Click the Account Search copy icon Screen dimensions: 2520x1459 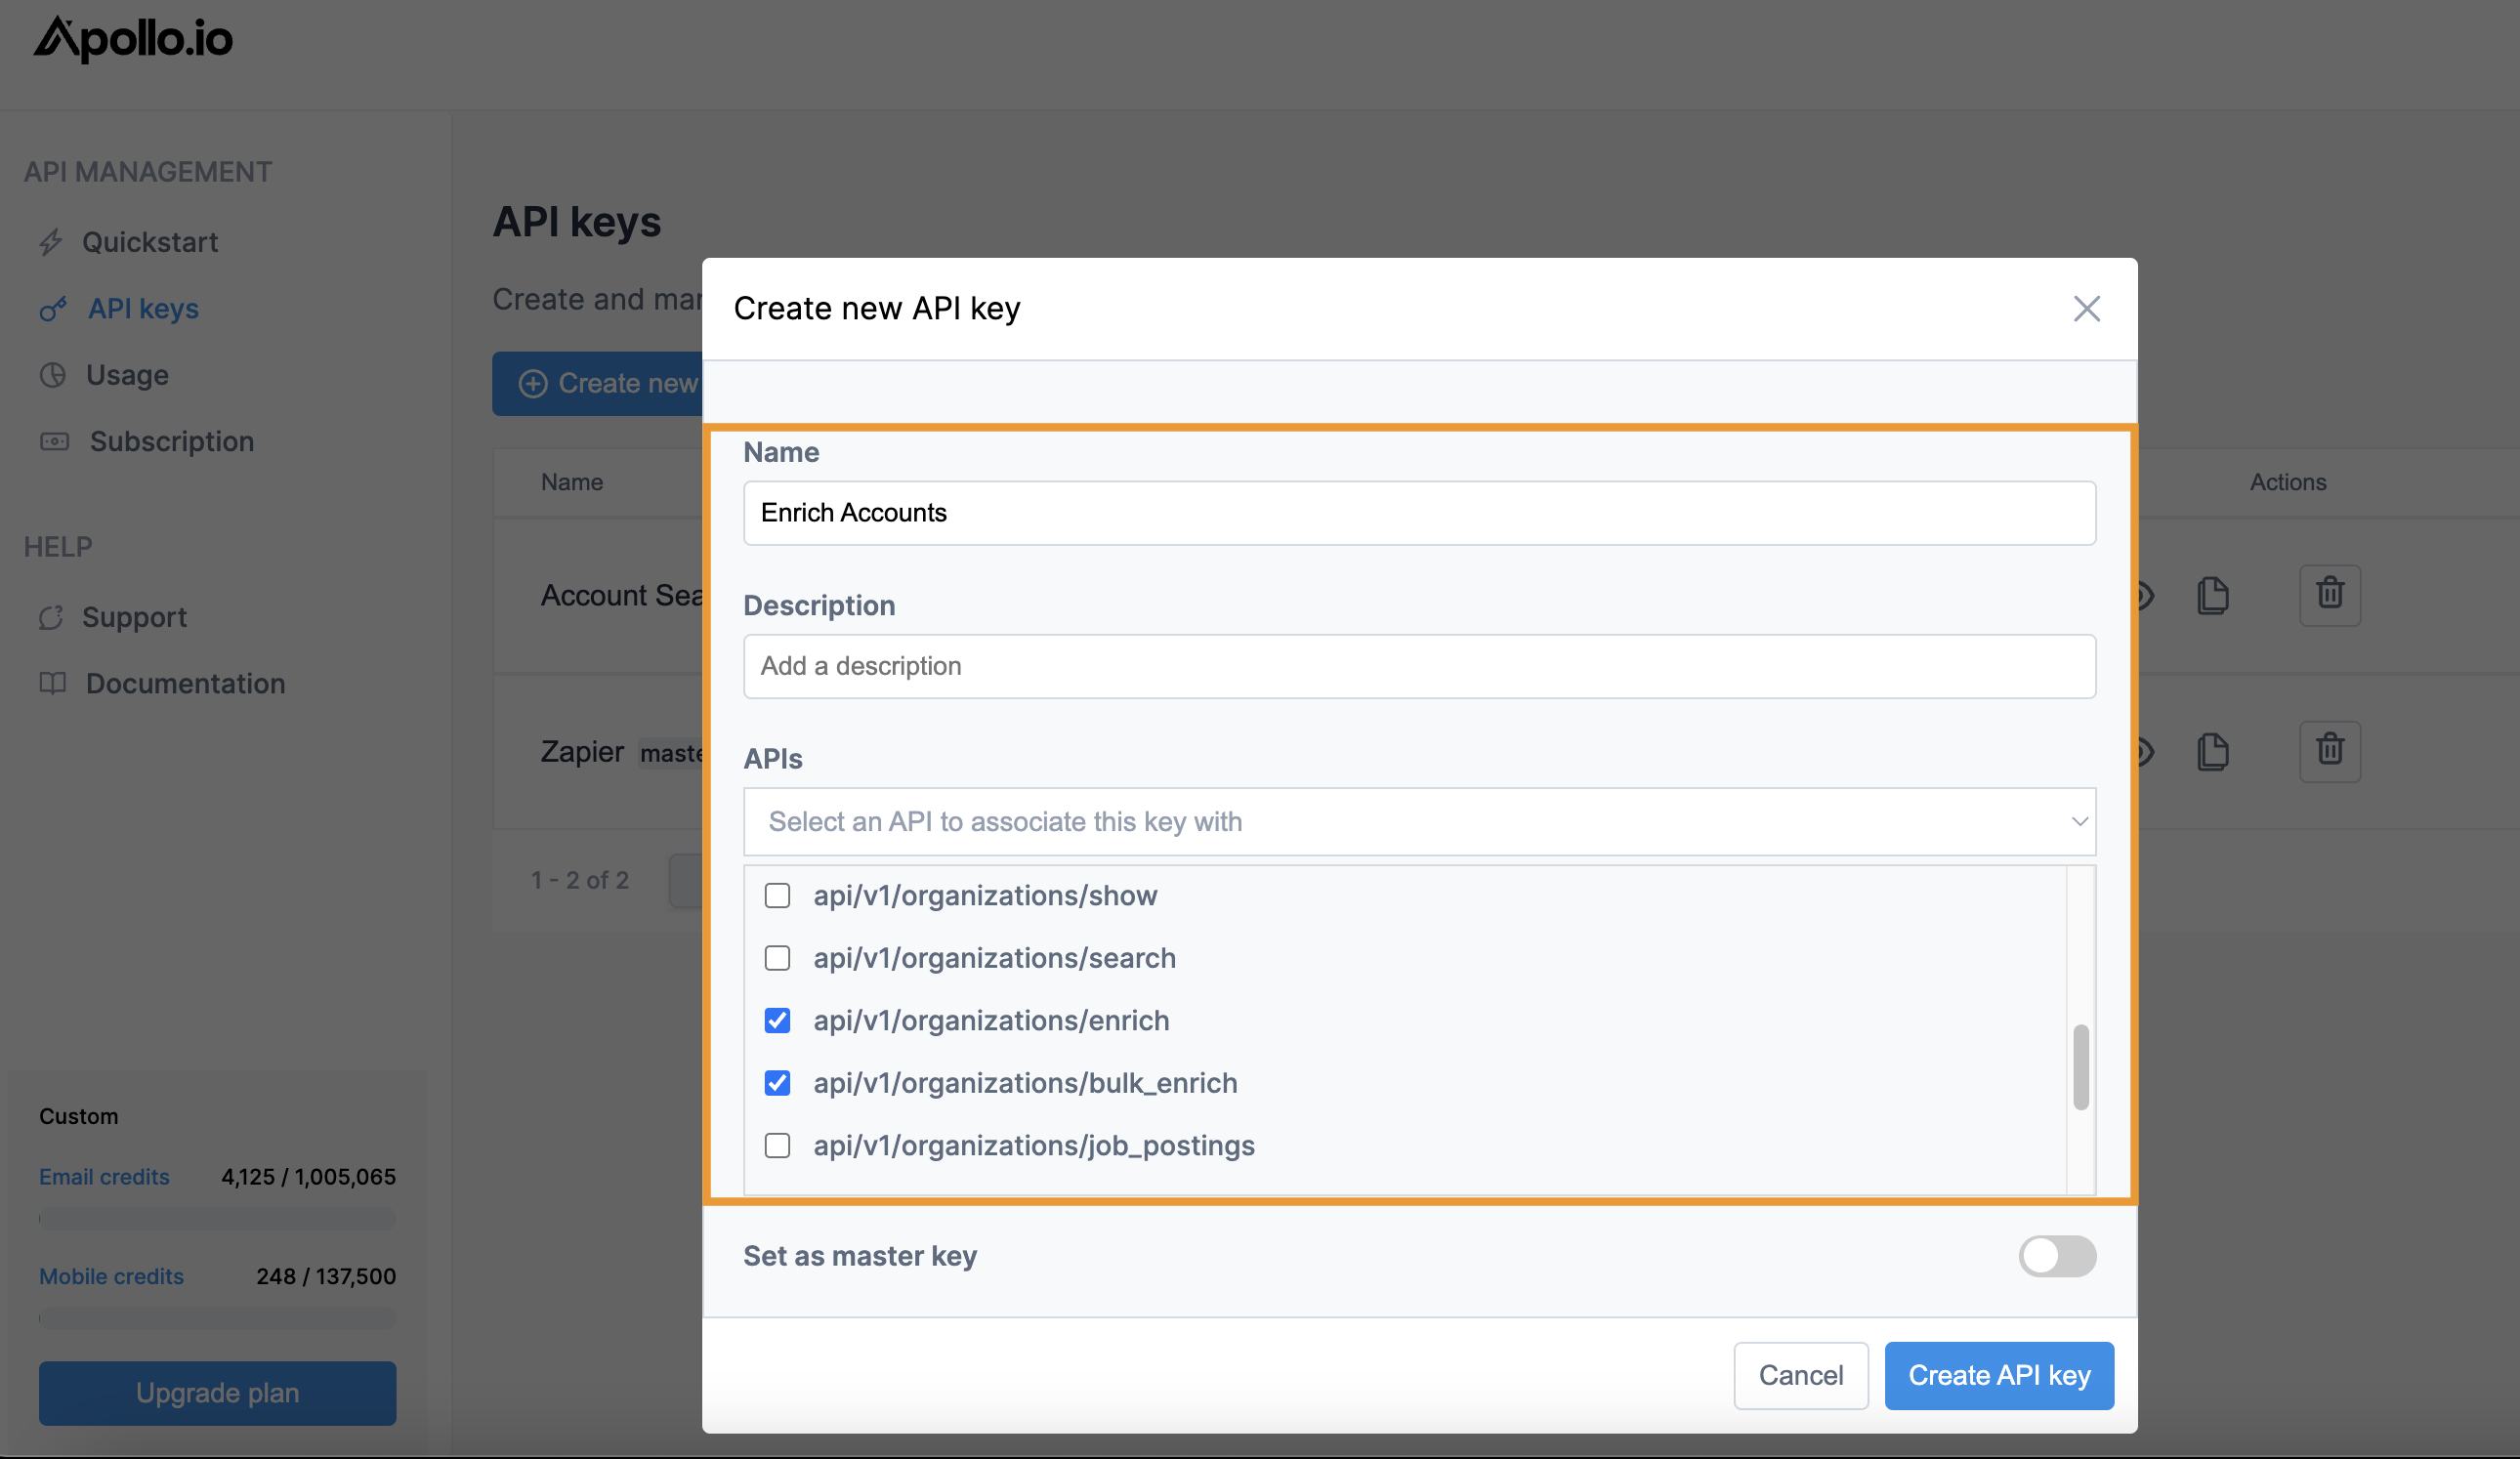(2212, 594)
